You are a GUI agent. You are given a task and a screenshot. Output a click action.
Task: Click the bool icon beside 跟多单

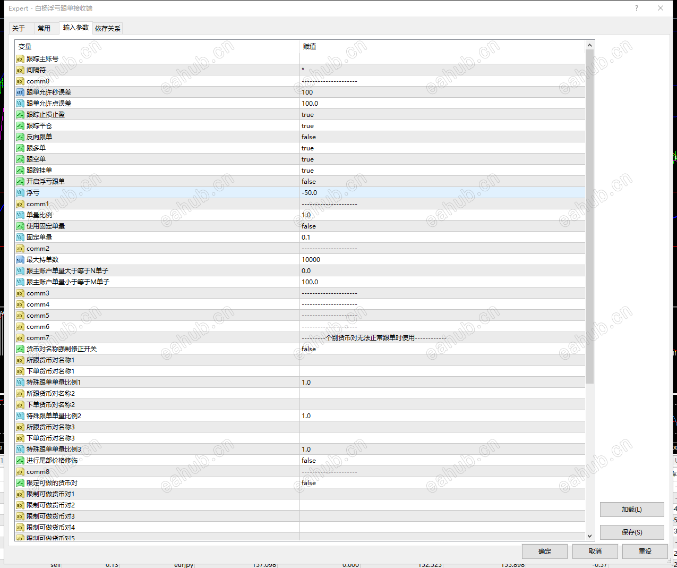[20, 148]
